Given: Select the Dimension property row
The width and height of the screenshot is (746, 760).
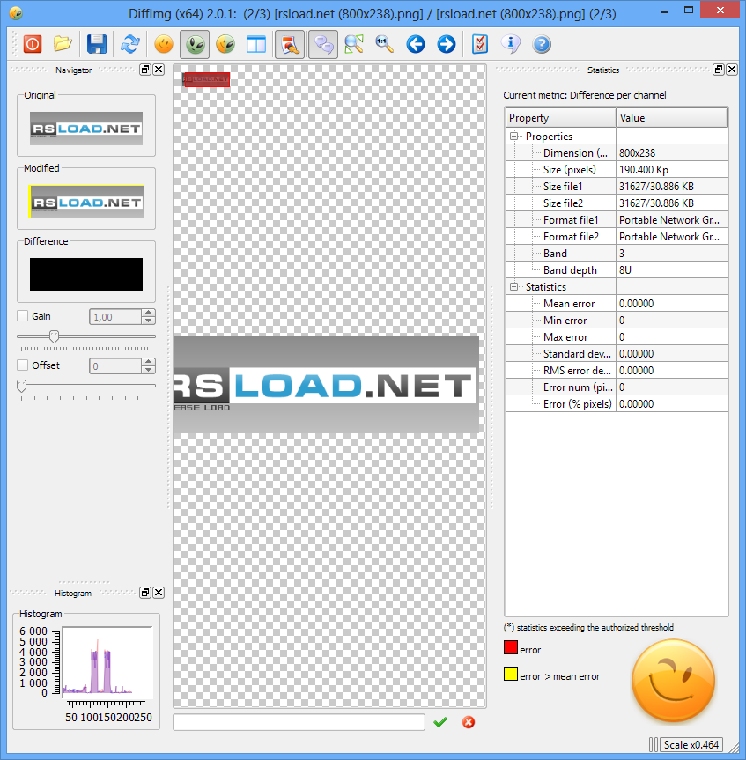Looking at the screenshot, I should (617, 153).
